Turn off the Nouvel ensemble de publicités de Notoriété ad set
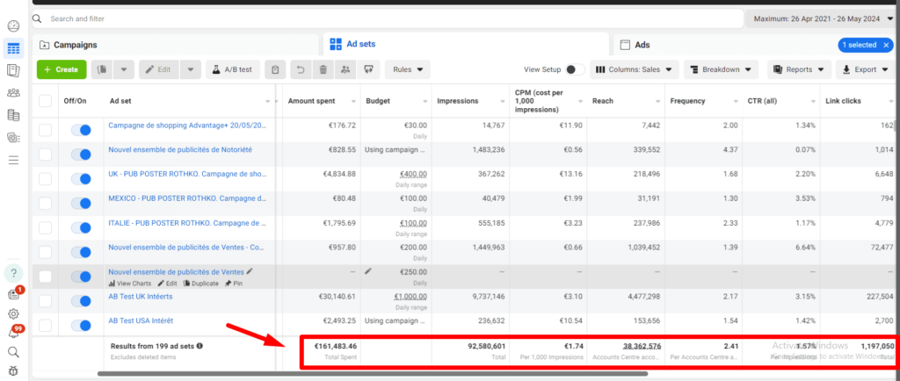Viewport: 900px width, 381px height. click(x=81, y=155)
